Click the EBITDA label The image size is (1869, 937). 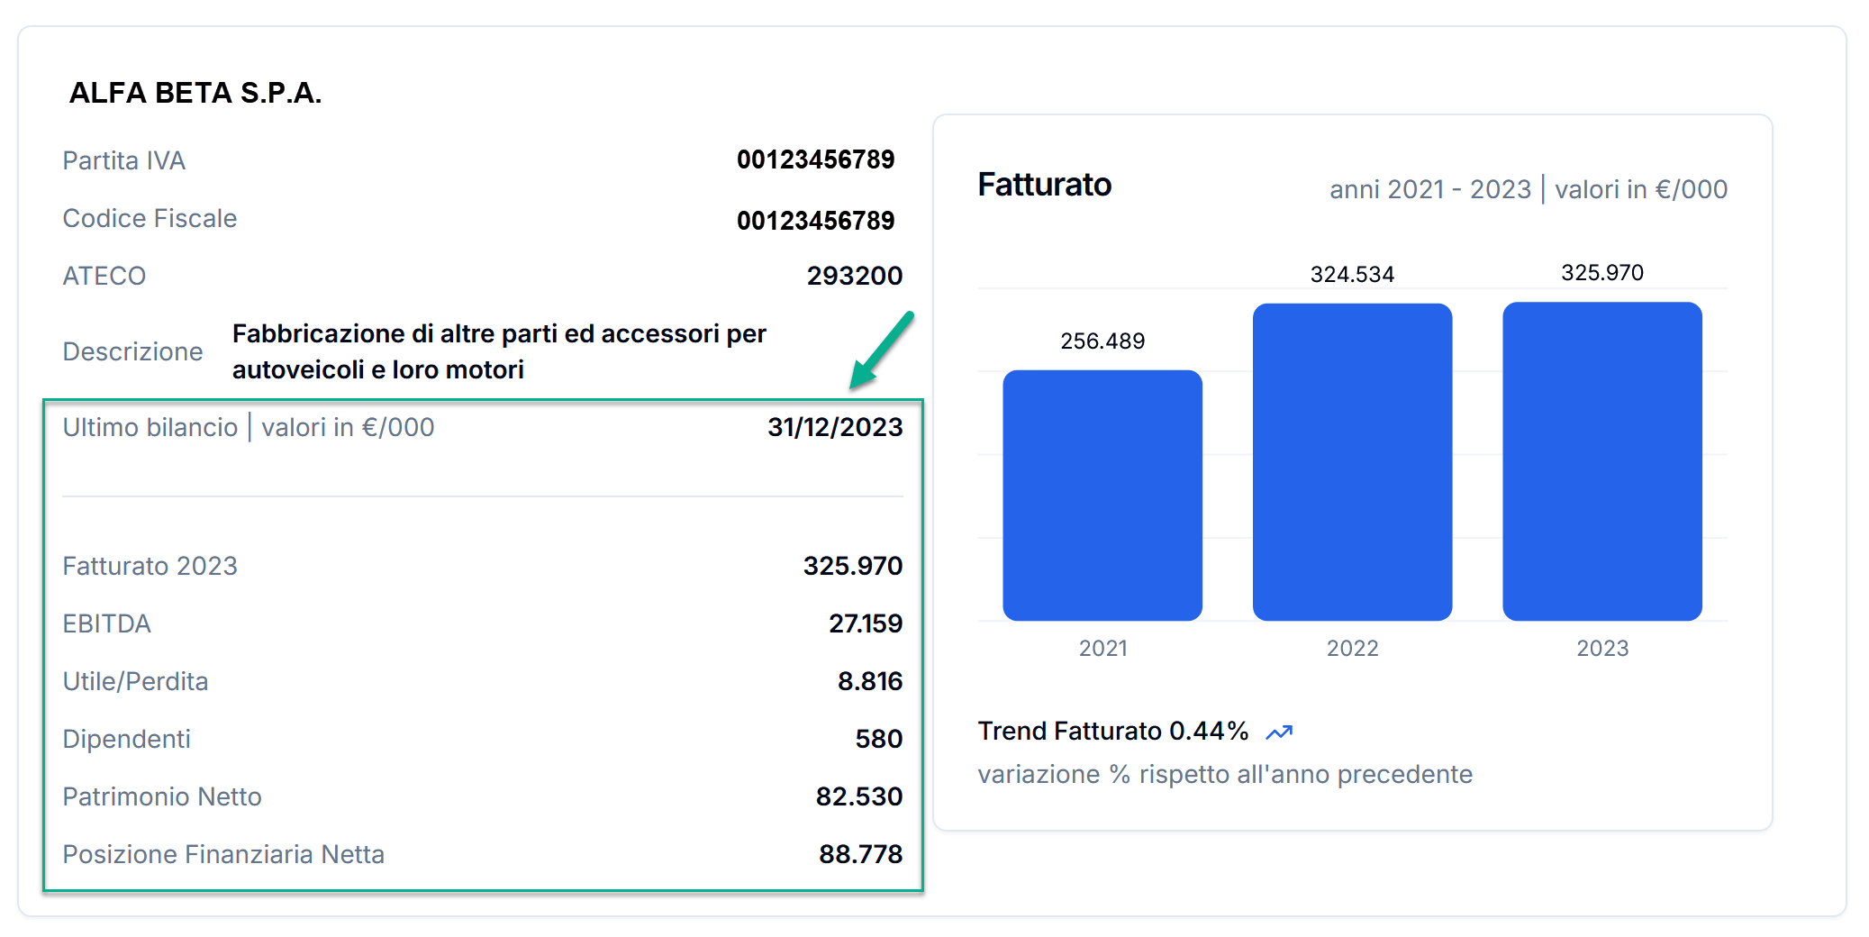[106, 623]
